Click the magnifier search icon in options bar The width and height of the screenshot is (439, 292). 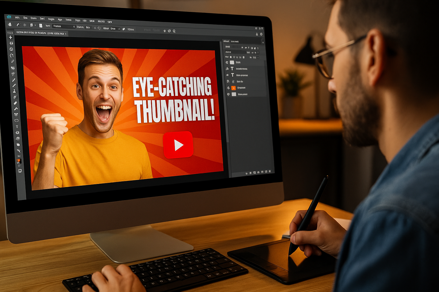tap(174, 31)
